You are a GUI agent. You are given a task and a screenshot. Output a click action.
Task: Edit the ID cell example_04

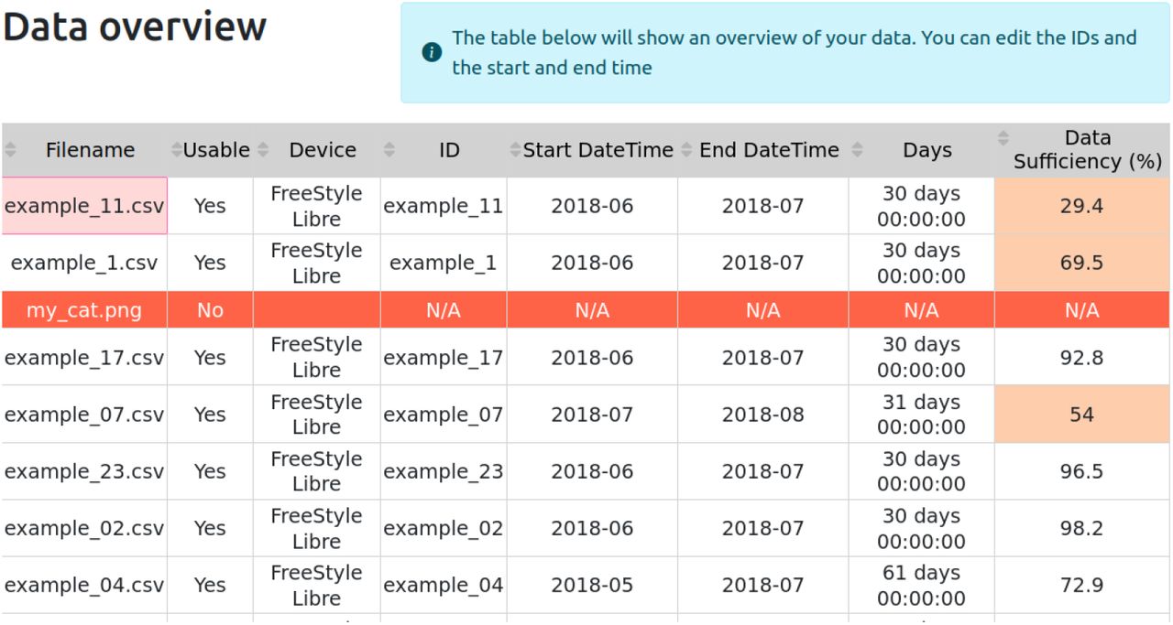coord(444,585)
